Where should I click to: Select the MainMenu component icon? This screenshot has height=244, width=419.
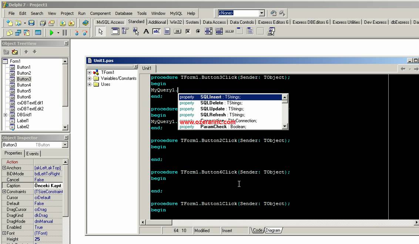(x=125, y=32)
